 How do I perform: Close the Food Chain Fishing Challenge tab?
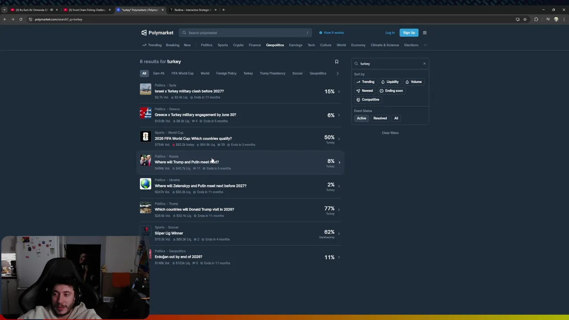click(110, 10)
